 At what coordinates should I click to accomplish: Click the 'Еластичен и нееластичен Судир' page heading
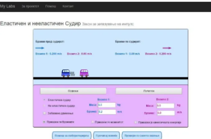tap(40, 23)
